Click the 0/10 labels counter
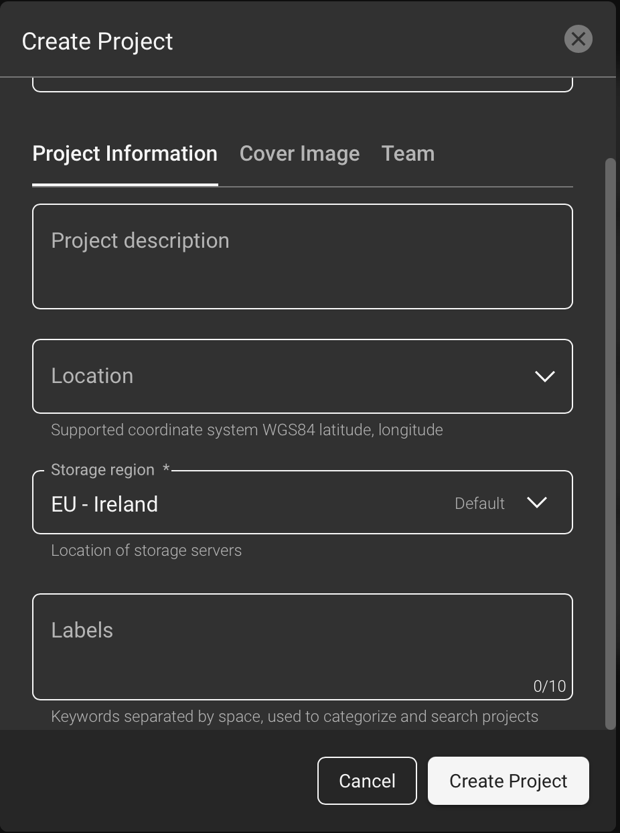The height and width of the screenshot is (833, 620). coord(549,686)
